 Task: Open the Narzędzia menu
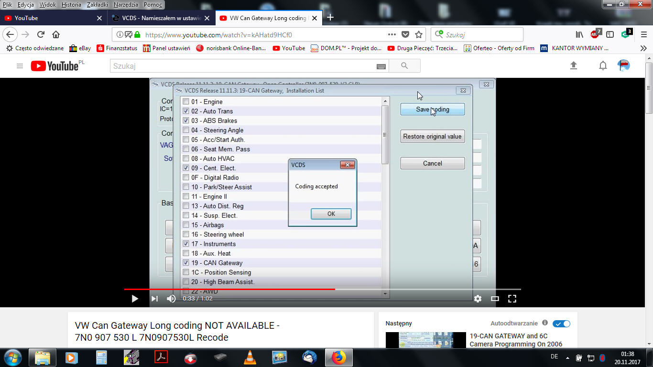click(126, 5)
